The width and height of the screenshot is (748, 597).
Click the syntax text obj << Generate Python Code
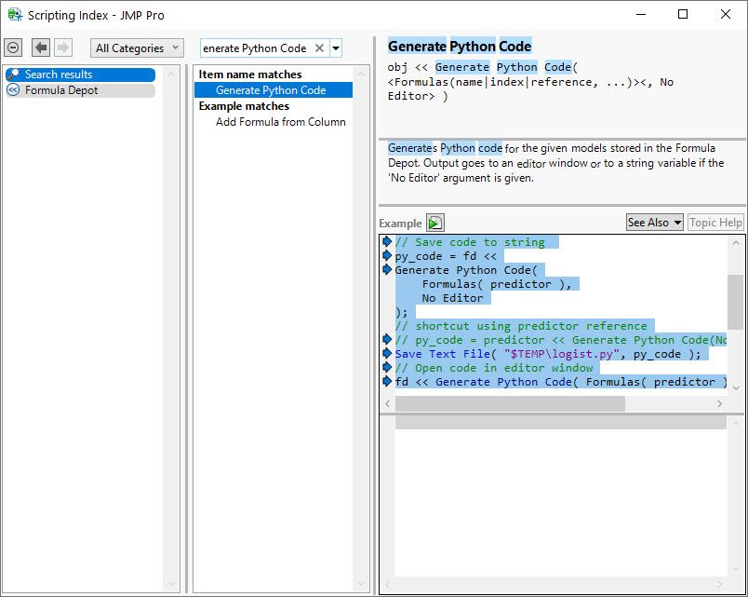click(482, 67)
